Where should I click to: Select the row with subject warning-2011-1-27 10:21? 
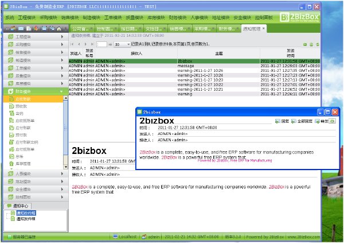pyautogui.click(x=194, y=89)
